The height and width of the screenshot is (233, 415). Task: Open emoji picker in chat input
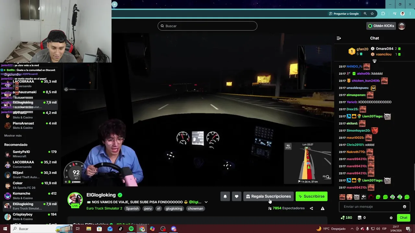click(x=404, y=207)
